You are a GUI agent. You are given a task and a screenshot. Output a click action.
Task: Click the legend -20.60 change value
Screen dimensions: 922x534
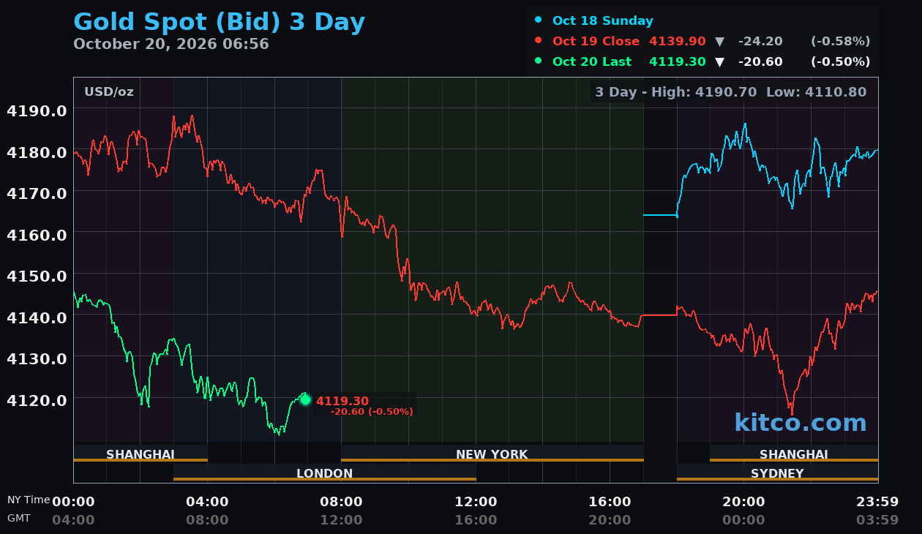[x=760, y=61]
